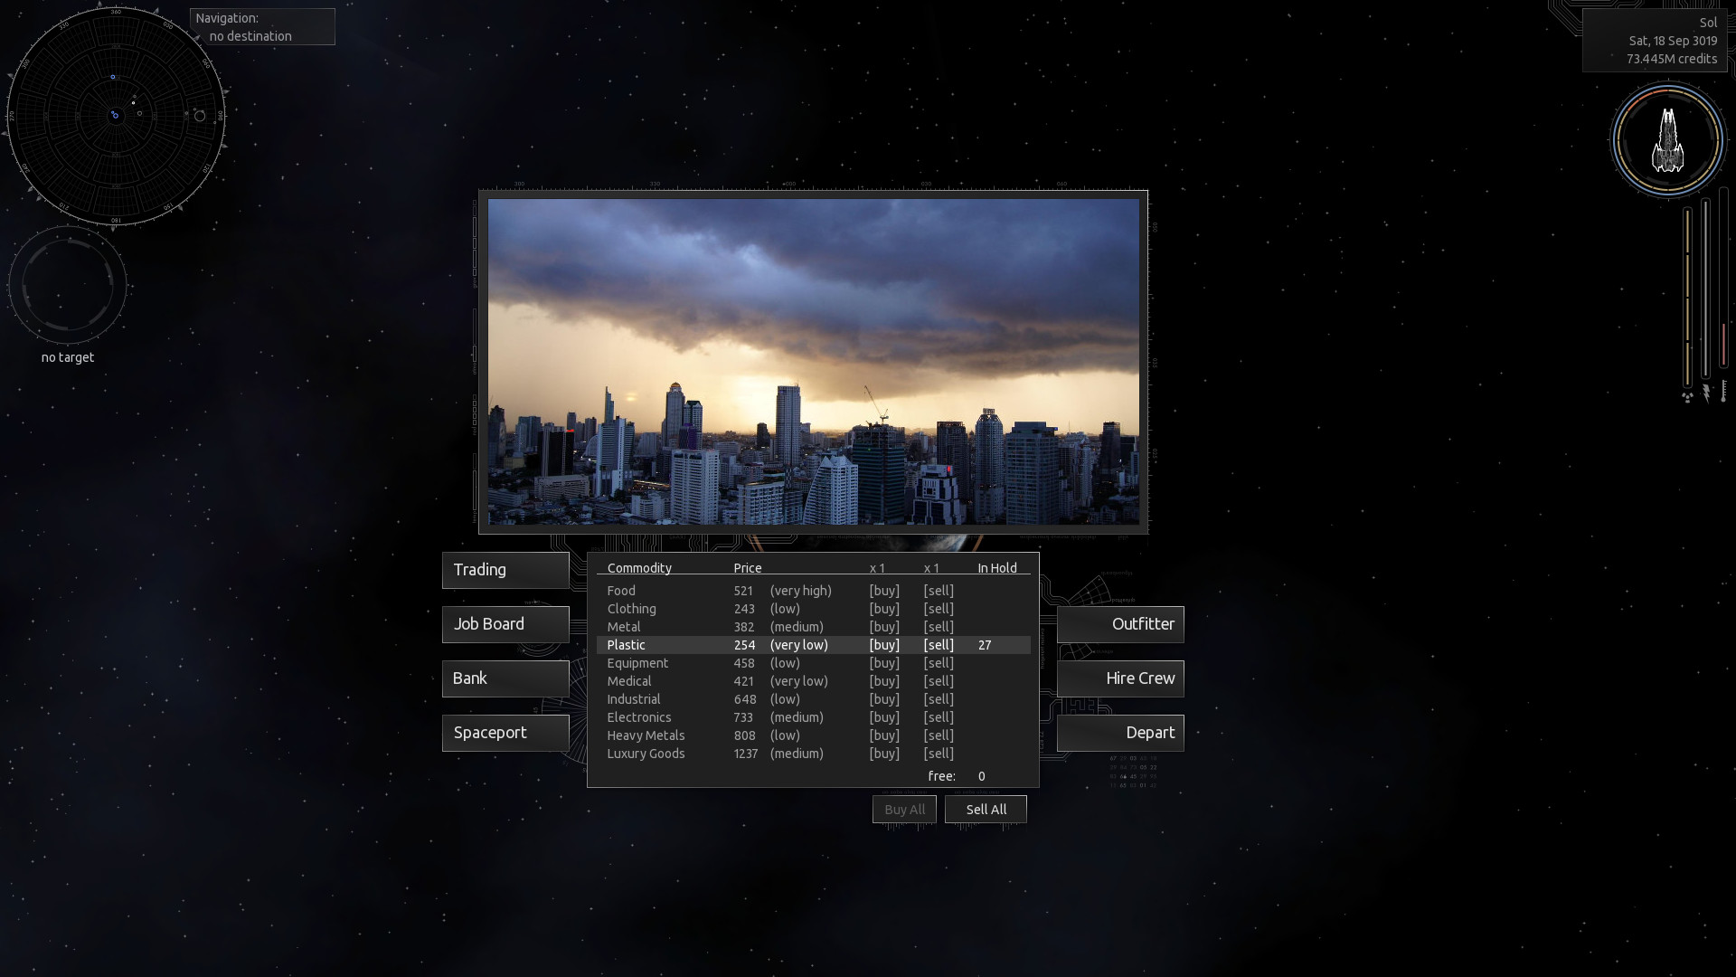This screenshot has height=977, width=1736.
Task: Sell one unit of Plastic
Action: (939, 645)
